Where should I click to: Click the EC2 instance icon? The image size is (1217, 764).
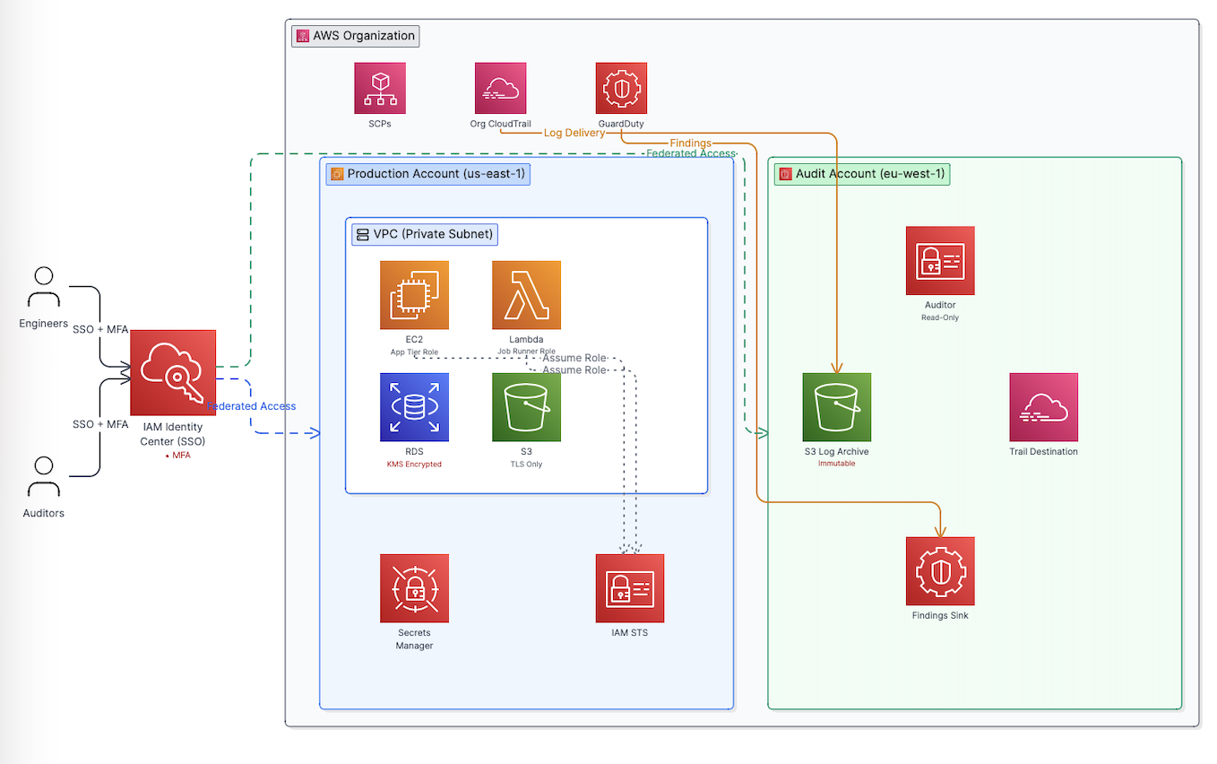click(414, 295)
